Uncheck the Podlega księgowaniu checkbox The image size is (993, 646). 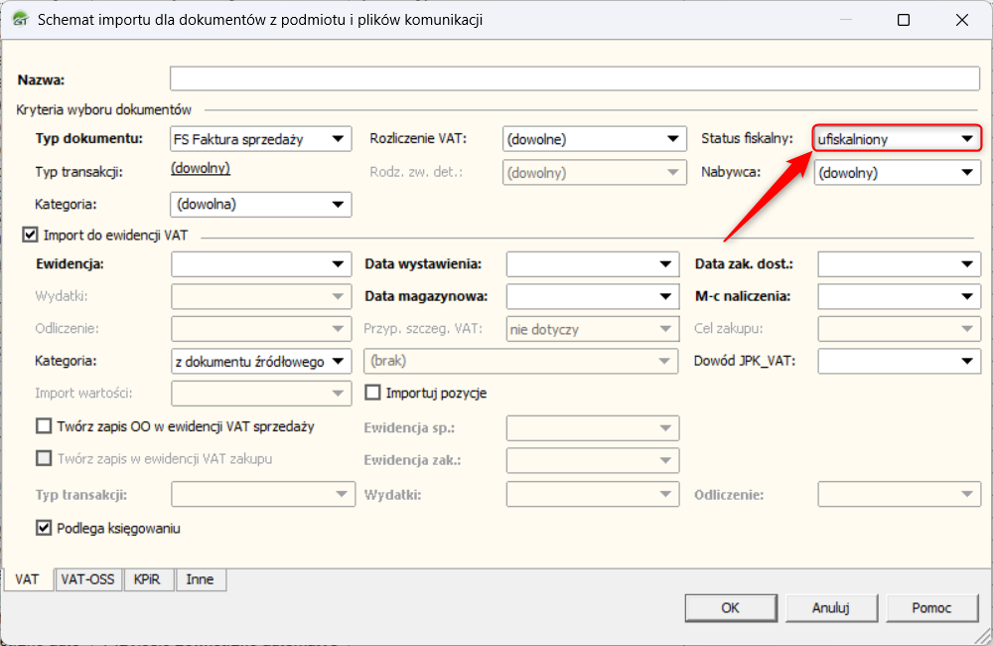click(44, 528)
